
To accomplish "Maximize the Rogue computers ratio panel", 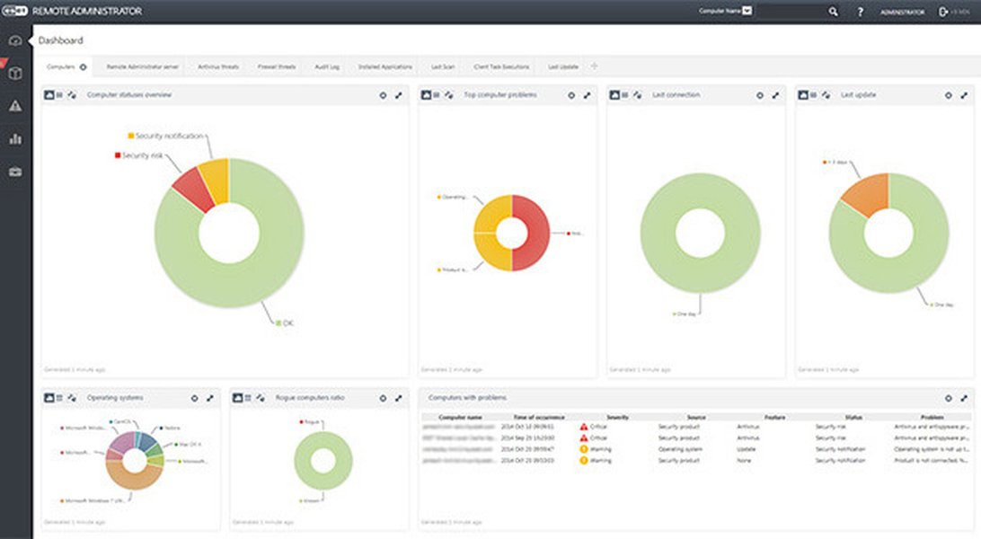I will coord(399,398).
